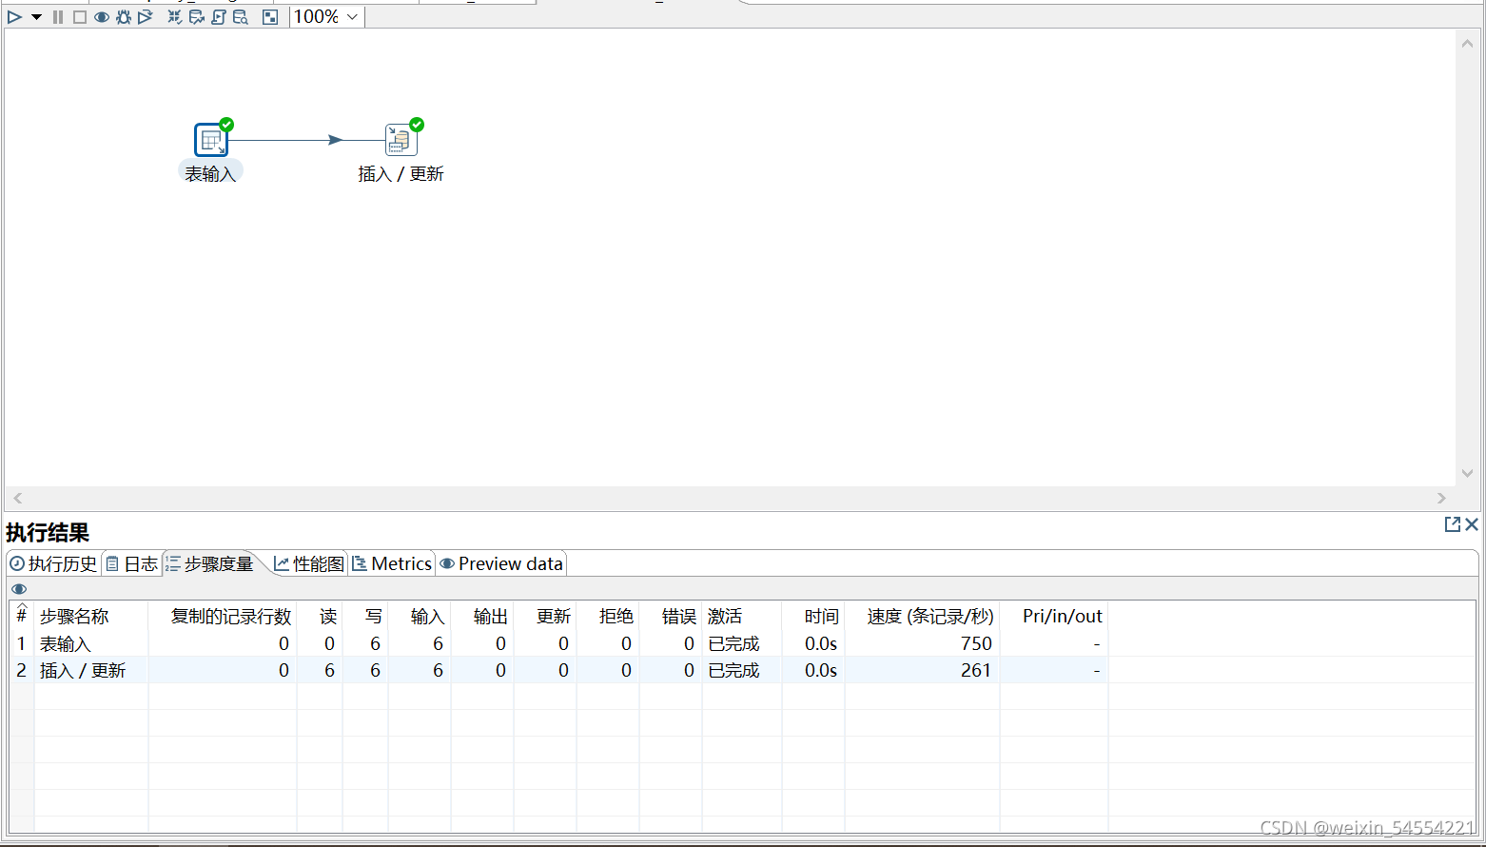
Task: Sort by the 时间 column header
Action: coord(813,616)
